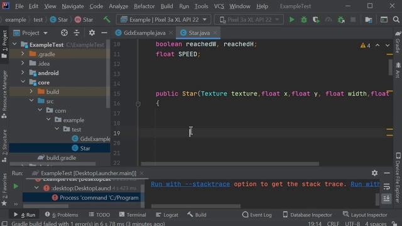402x226 pixels.
Task: Open the Layout Inspector
Action: (x=365, y=215)
